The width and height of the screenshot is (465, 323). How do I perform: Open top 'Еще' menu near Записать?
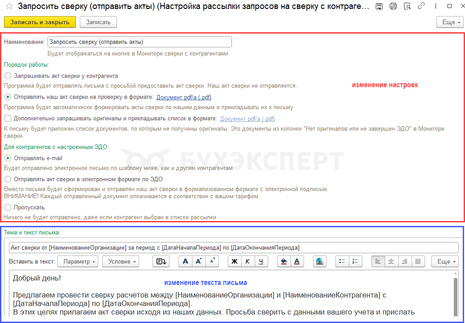pos(450,22)
